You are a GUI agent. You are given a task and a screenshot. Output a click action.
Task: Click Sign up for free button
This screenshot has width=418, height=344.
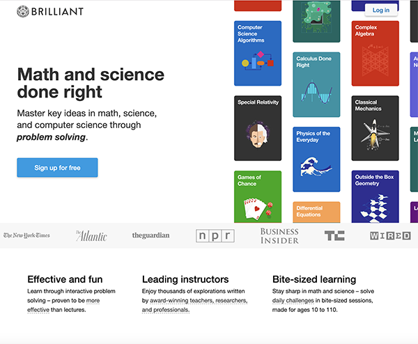tap(57, 168)
